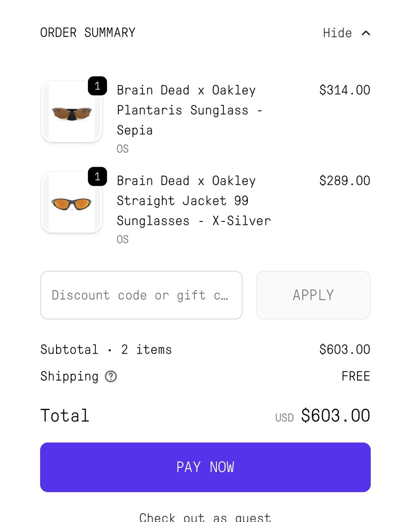Click the Shipping label text

coord(69,376)
